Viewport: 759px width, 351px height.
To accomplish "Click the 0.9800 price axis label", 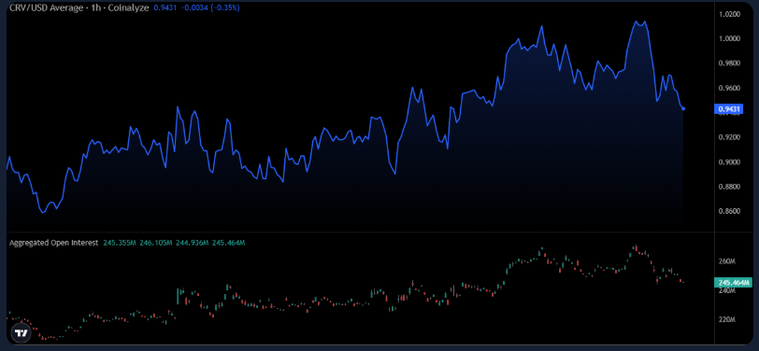I will click(x=728, y=63).
